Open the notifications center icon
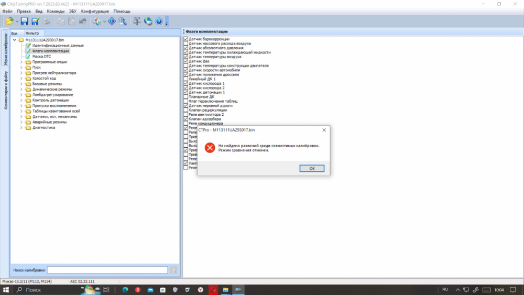This screenshot has height=295, width=524. tap(512, 290)
